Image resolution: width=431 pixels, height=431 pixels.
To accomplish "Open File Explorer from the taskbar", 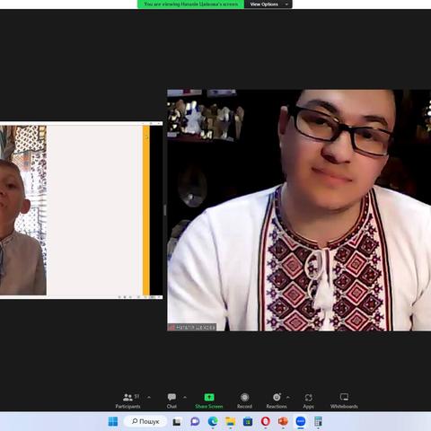I will point(231,421).
